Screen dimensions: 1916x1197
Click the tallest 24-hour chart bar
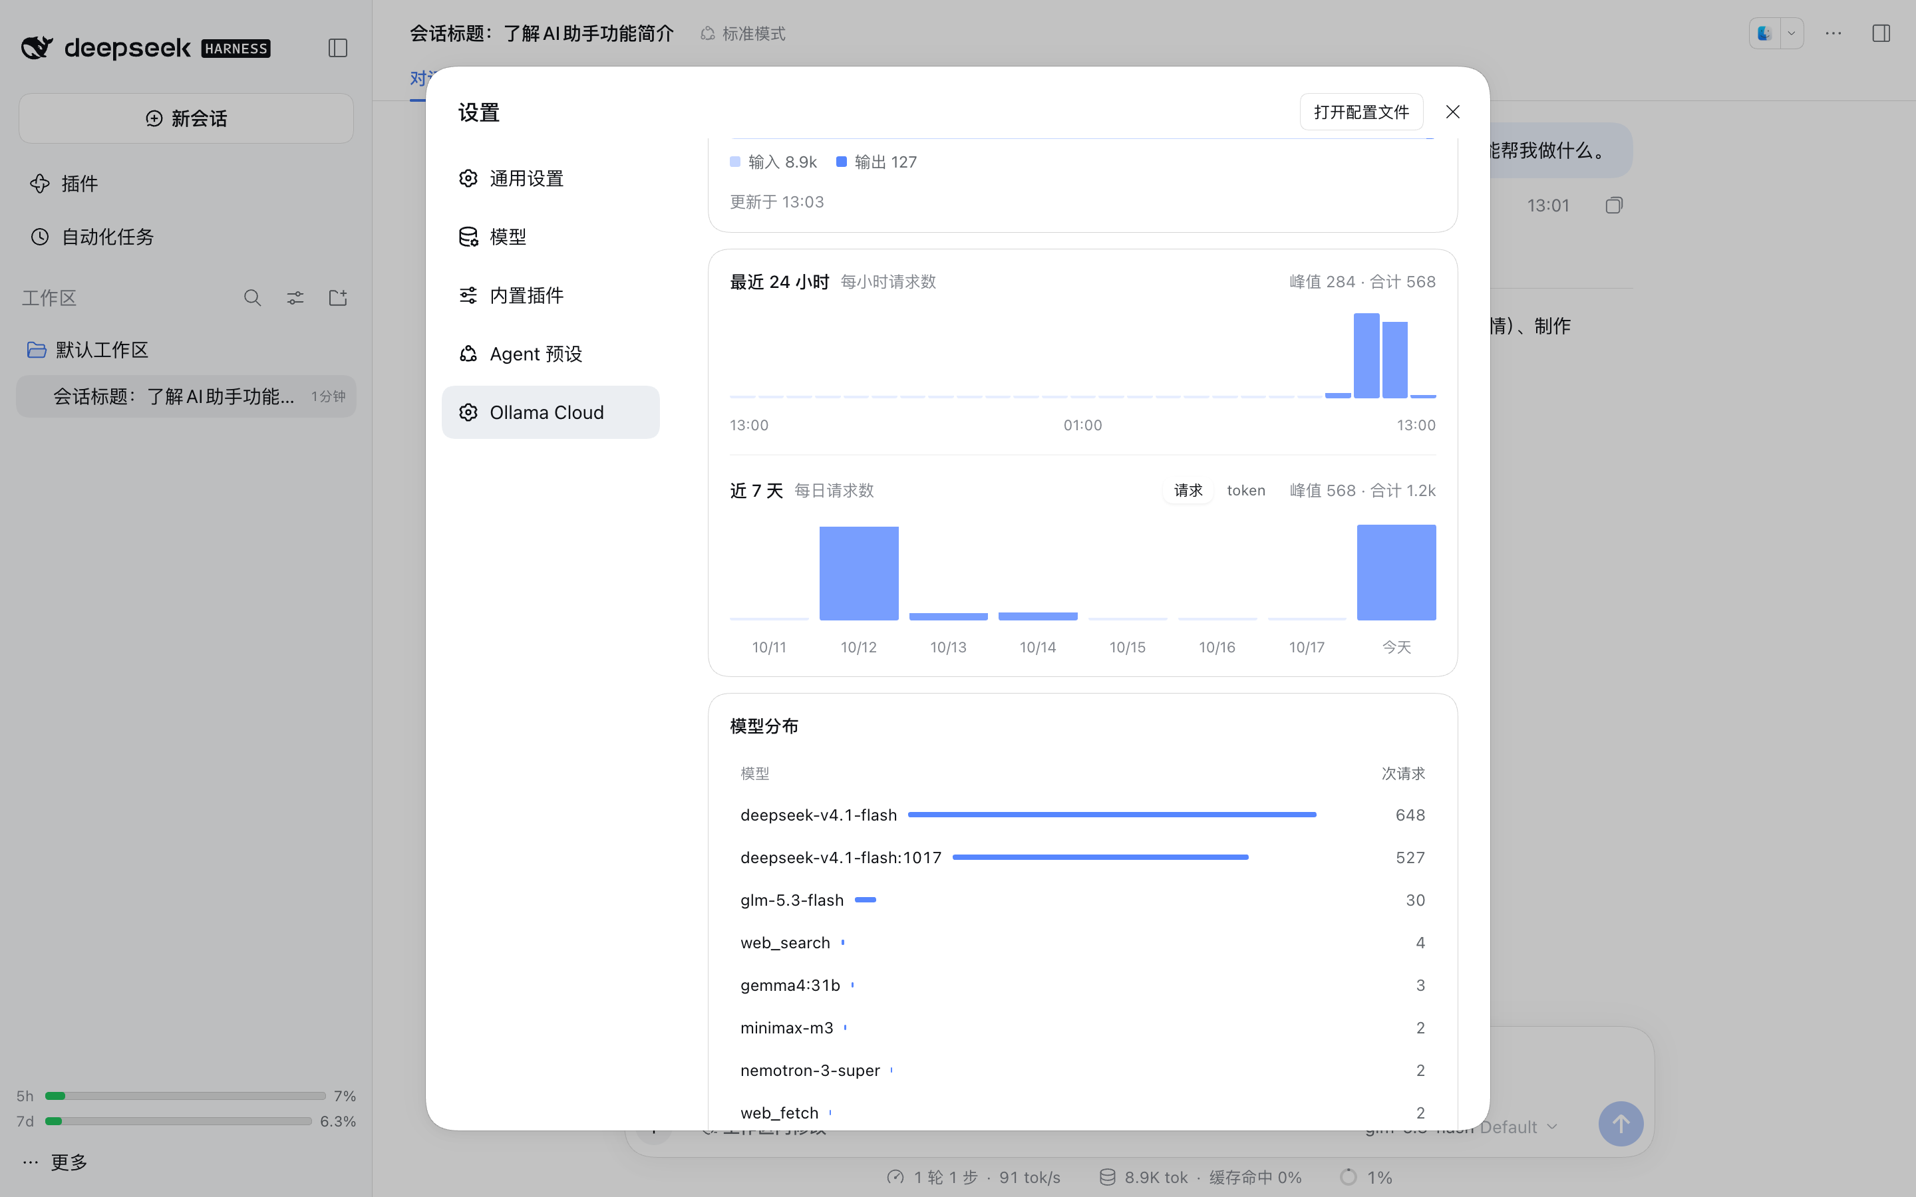pyautogui.click(x=1366, y=356)
